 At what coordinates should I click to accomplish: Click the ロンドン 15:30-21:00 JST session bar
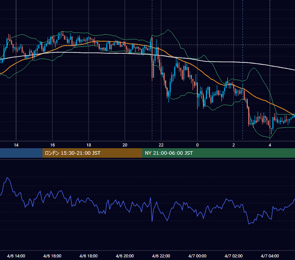click(x=92, y=153)
